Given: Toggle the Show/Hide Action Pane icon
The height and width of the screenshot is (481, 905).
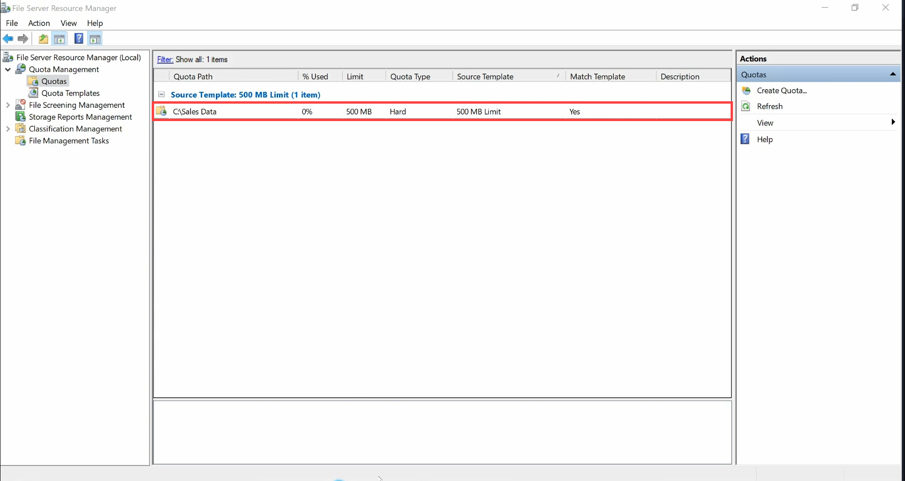Looking at the screenshot, I should [95, 39].
